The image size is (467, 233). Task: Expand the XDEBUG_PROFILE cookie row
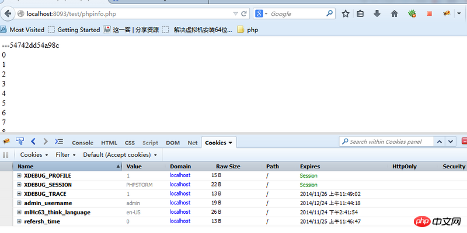pos(19,175)
